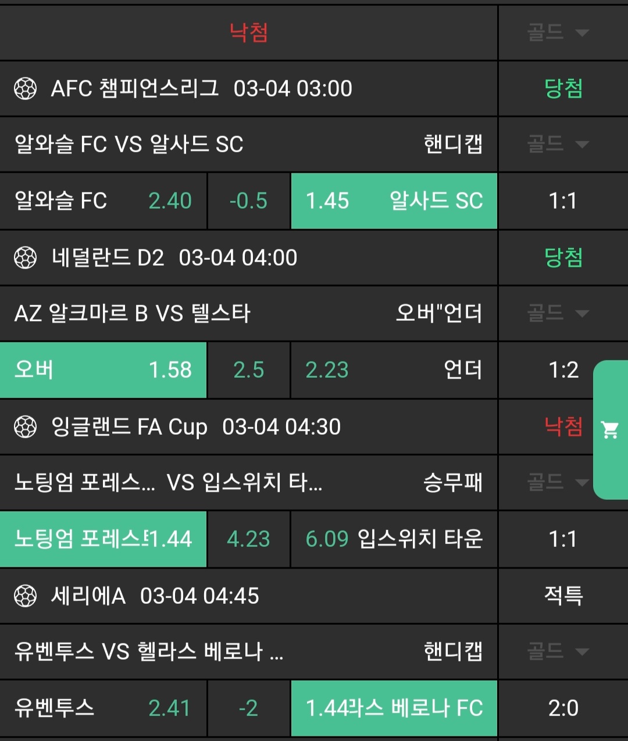Select the 오버 1.58 odds cell

[103, 370]
